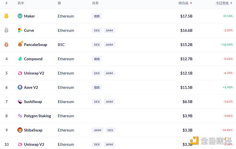
Task: Select the Compound green logo icon
Action: pos(20,59)
